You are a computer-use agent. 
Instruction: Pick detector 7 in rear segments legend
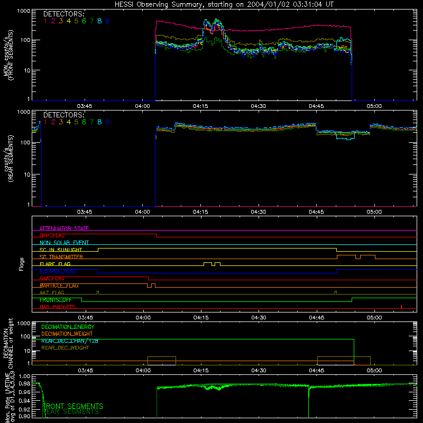(x=91, y=122)
